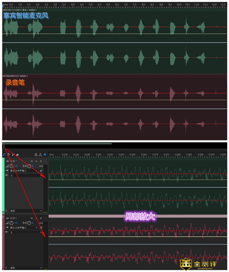
Task: Click Track 1 phase invert icon
Action: pyautogui.click(x=41, y=171)
